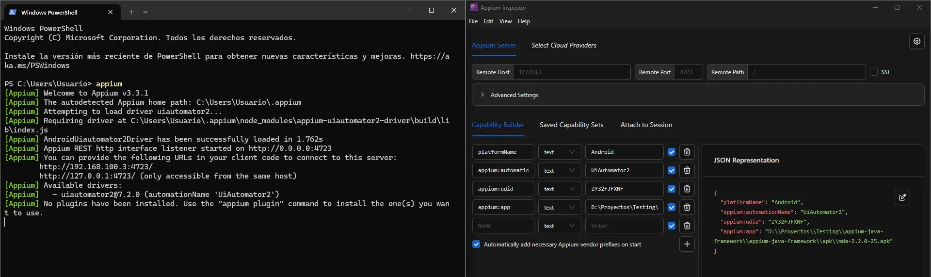Open type dropdown for appium:udid

[x=559, y=189]
